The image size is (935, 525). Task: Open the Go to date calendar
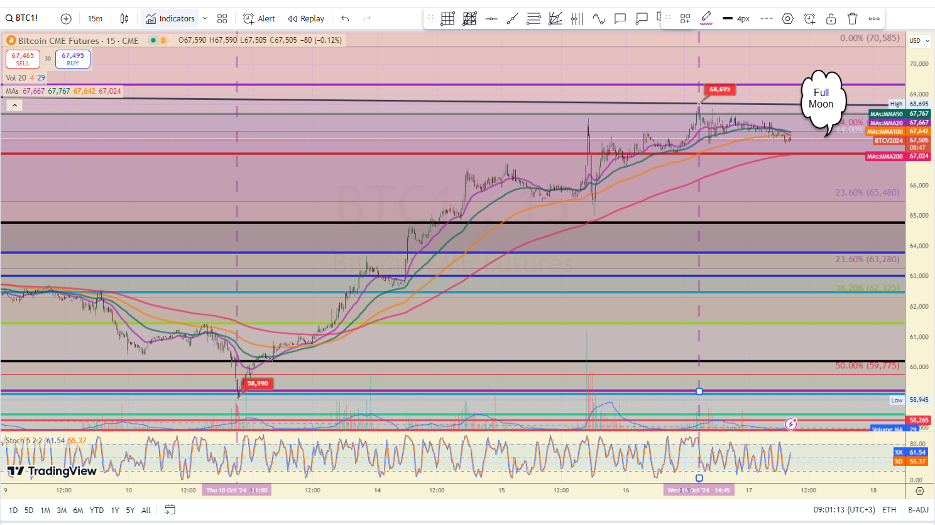pos(170,509)
